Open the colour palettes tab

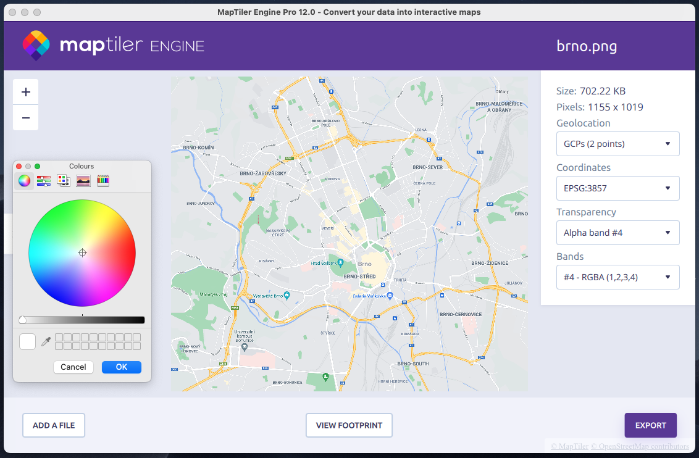(63, 180)
